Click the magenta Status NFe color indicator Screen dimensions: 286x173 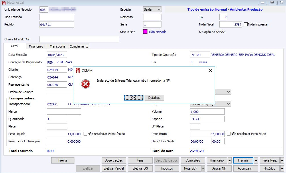pyautogui.click(x=145, y=32)
